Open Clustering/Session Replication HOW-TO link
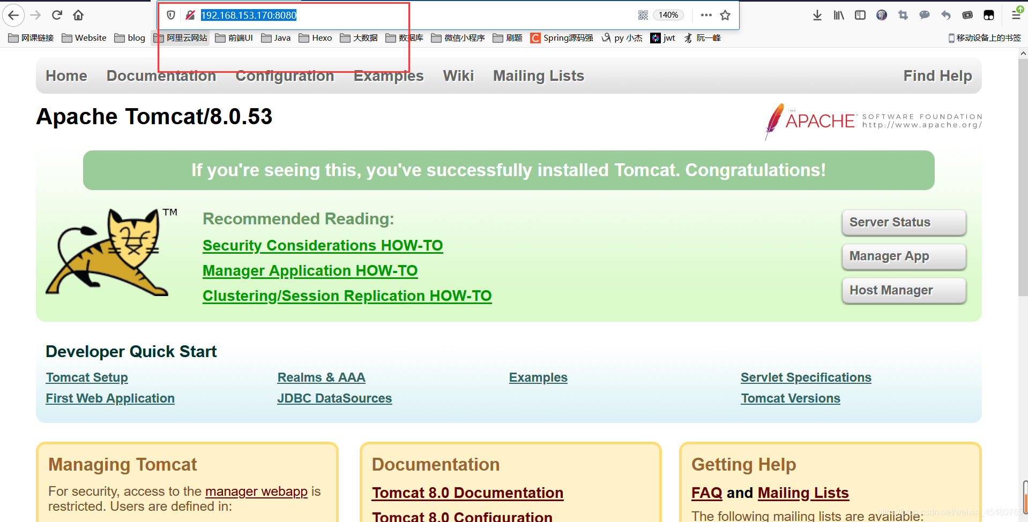The width and height of the screenshot is (1028, 522). (347, 296)
